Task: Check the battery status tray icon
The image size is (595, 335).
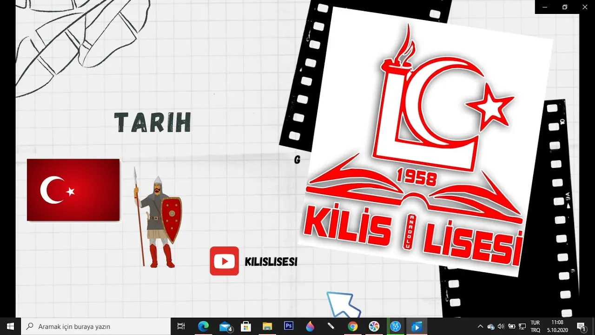Action: 511,327
